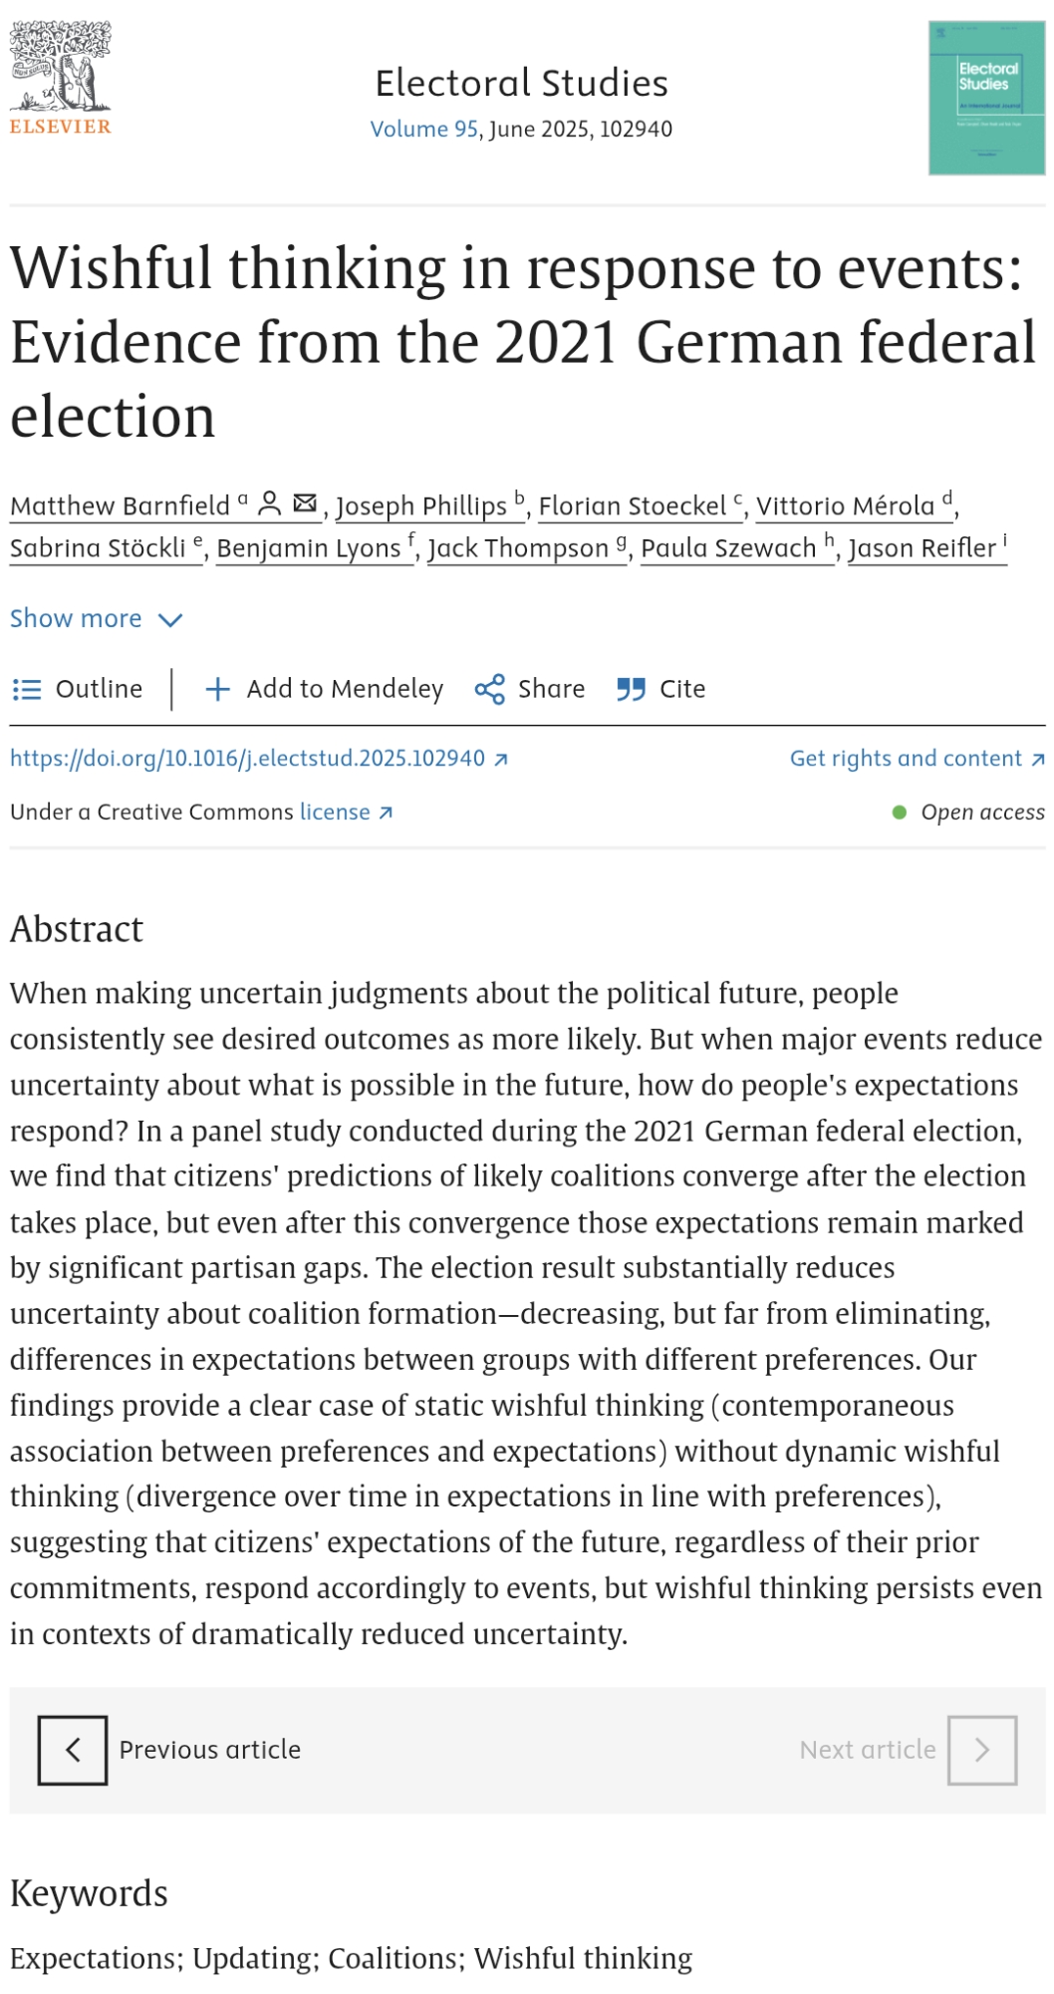Expand the Show more author details

77,619
